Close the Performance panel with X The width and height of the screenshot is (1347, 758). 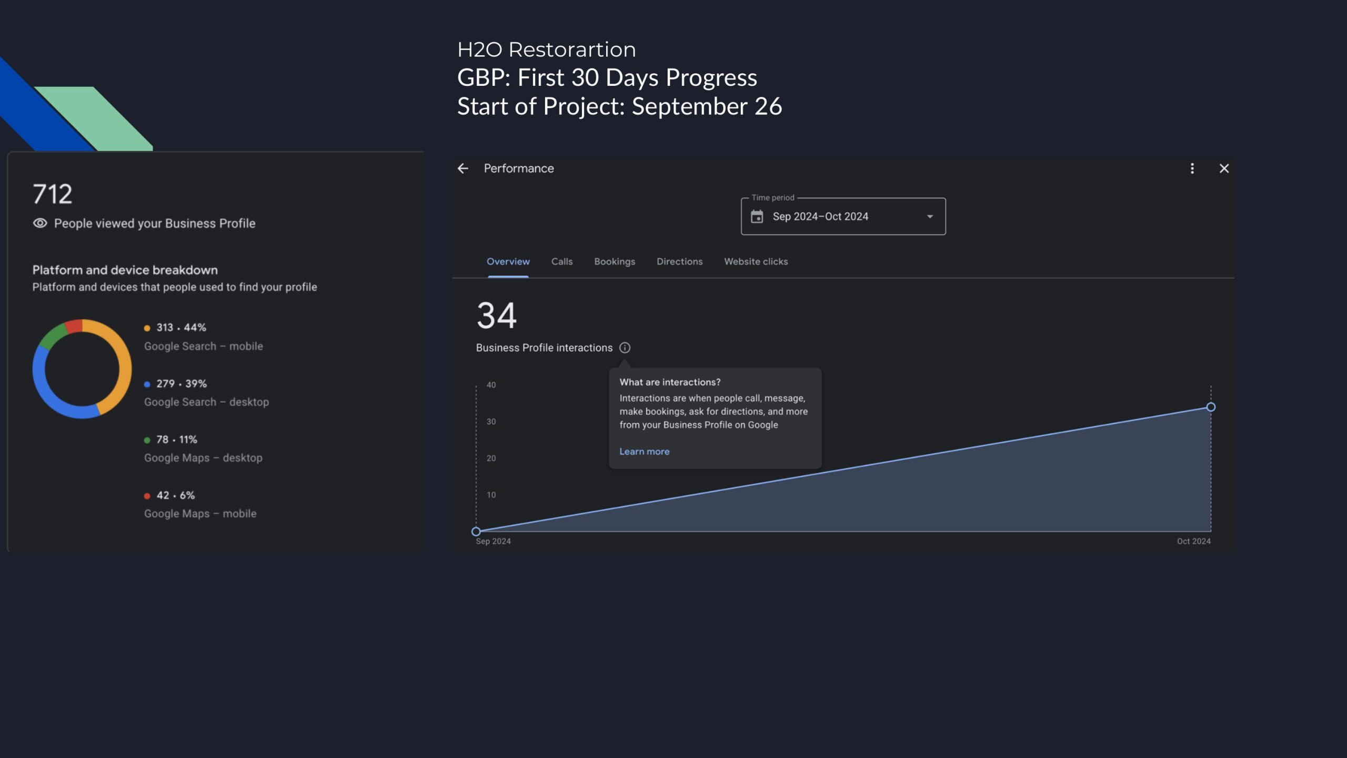pyautogui.click(x=1224, y=168)
